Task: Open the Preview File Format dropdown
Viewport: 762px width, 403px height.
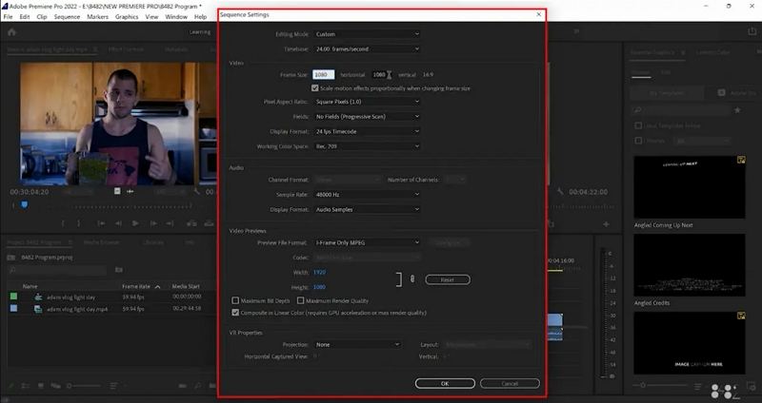Action: 367,242
